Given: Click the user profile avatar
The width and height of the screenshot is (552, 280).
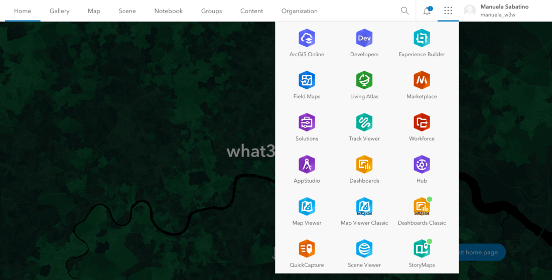Looking at the screenshot, I should point(470,11).
